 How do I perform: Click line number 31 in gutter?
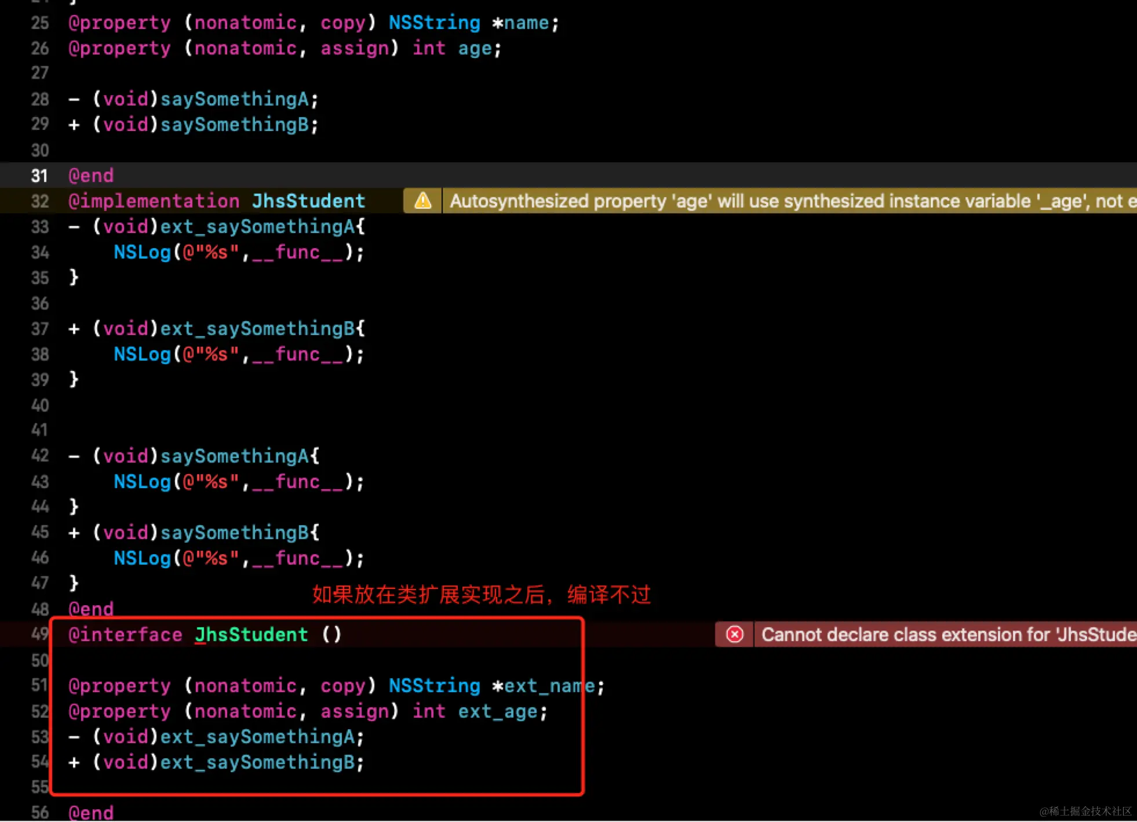(39, 176)
